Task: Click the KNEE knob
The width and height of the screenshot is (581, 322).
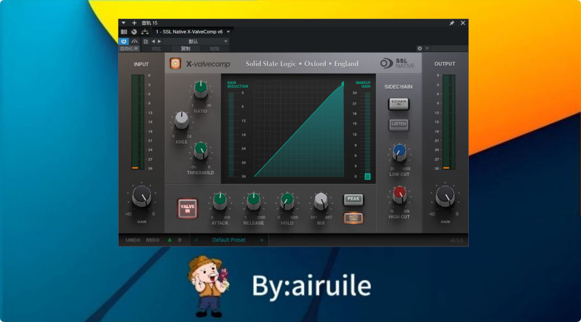Action: (182, 120)
